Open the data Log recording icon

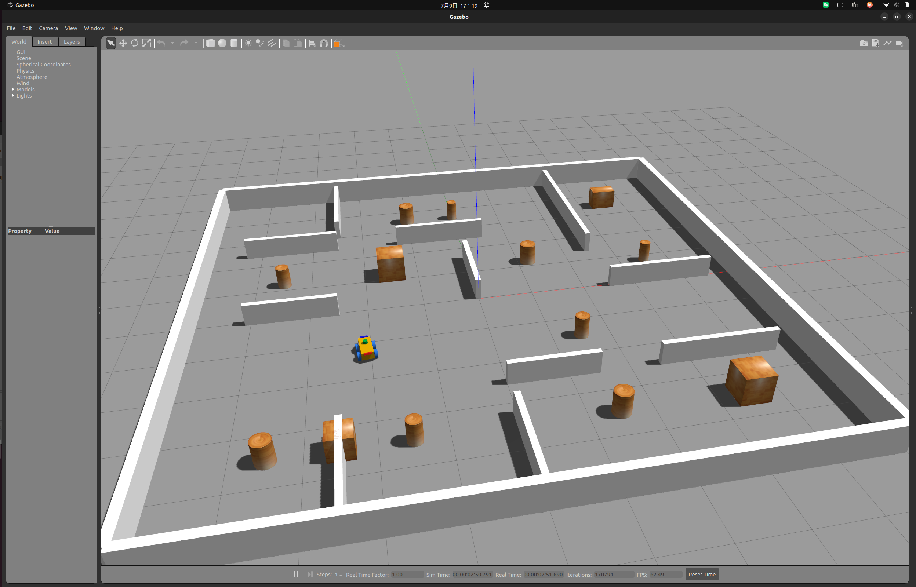point(876,43)
